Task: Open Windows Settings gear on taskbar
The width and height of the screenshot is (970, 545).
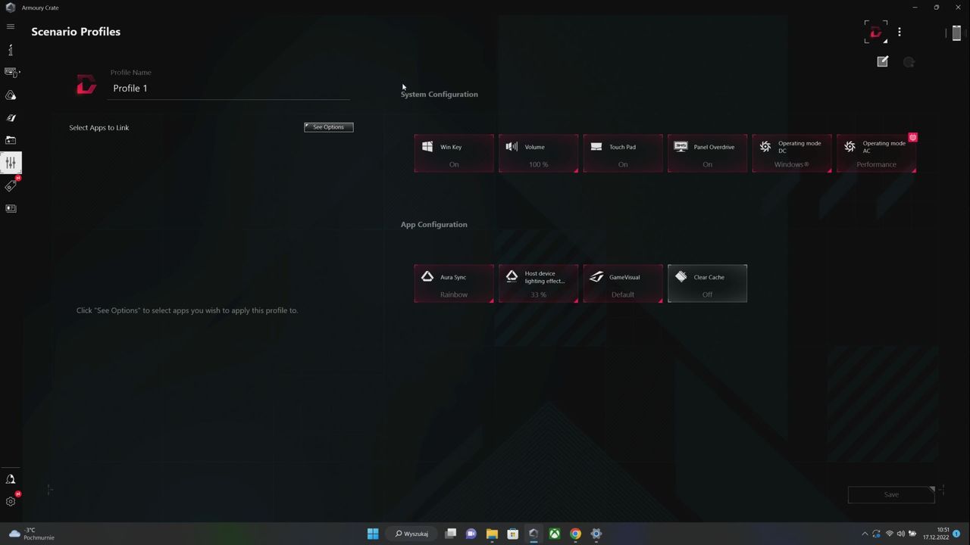Action: (596, 534)
